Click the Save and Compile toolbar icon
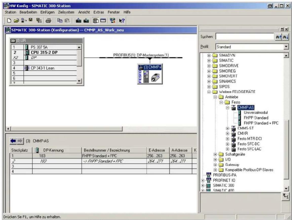292x220 pixels. coord(39,21)
